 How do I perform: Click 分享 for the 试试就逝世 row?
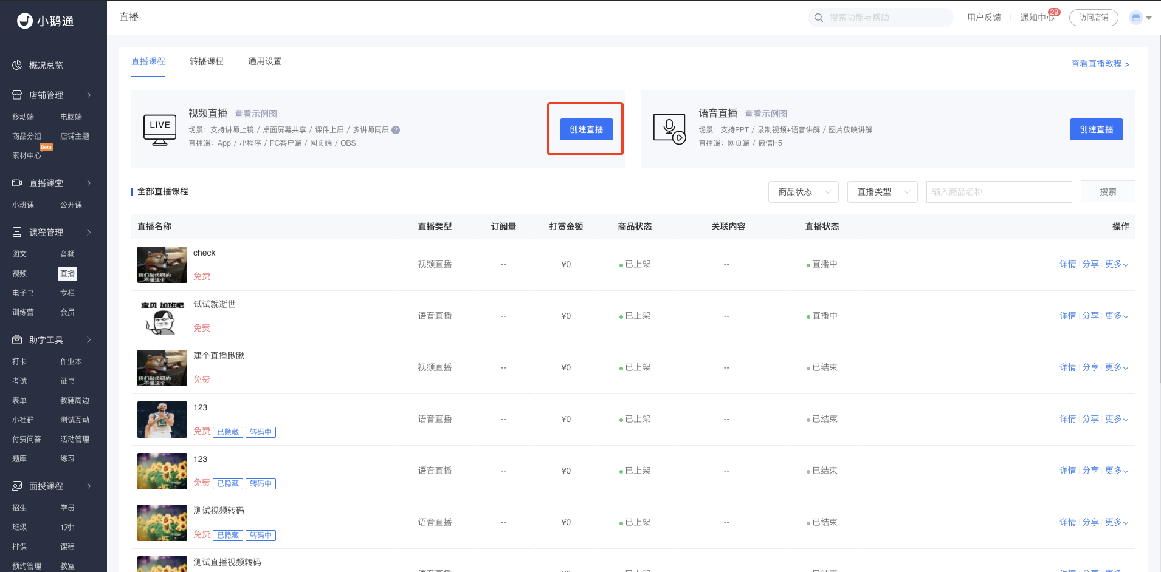tap(1090, 316)
